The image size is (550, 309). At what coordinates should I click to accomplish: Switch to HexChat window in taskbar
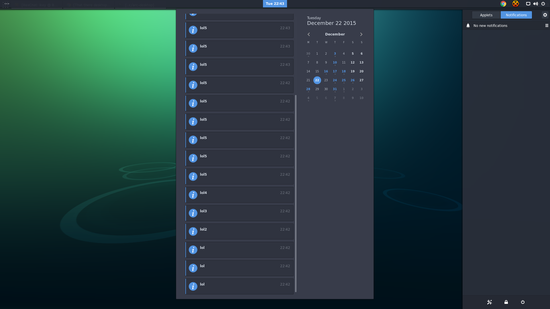point(37,5)
